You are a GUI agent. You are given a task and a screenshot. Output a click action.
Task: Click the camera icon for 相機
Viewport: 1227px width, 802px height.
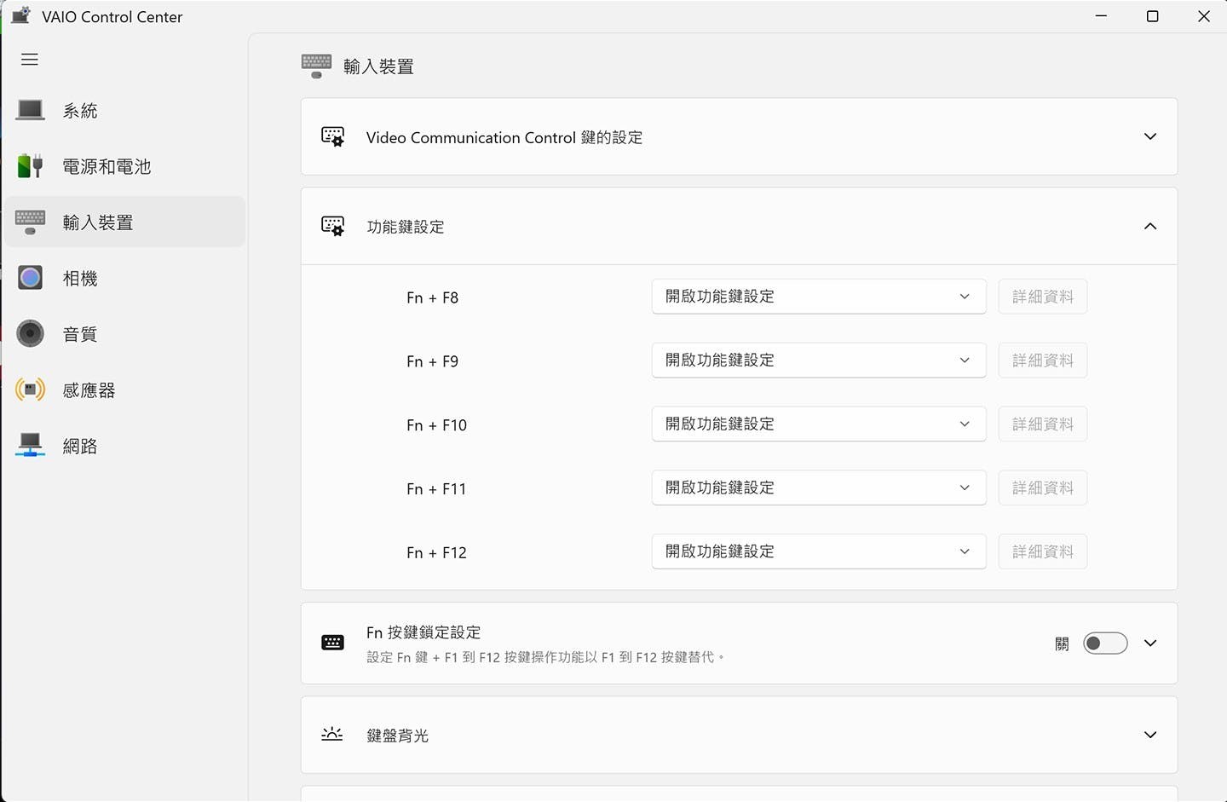pos(31,278)
